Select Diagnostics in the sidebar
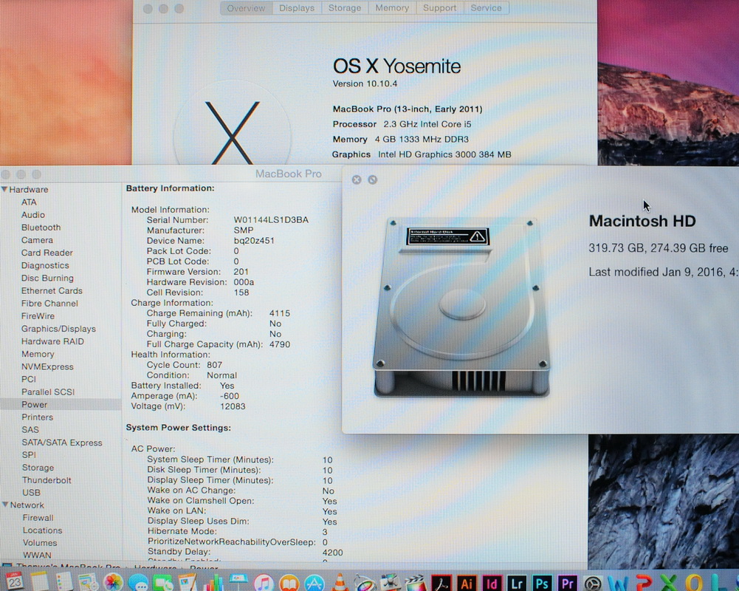 45,265
